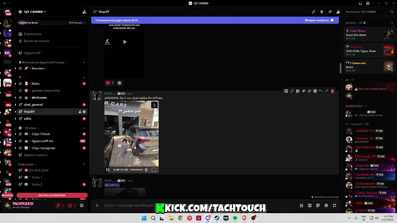
Task: Collapse the X9 Zone category
Action: [x=29, y=128]
